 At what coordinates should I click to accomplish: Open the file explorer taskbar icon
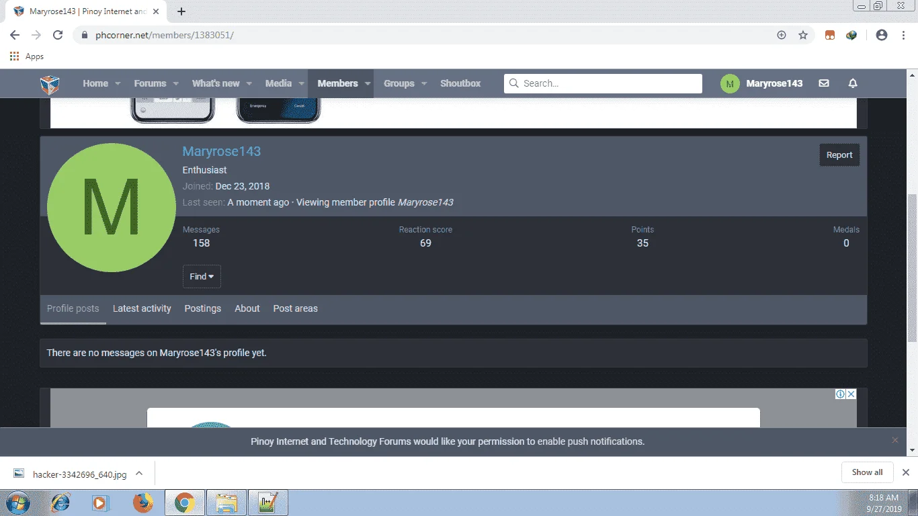tap(226, 503)
